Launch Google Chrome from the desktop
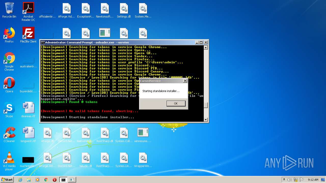This screenshot has height=183, width=326. pos(9,62)
